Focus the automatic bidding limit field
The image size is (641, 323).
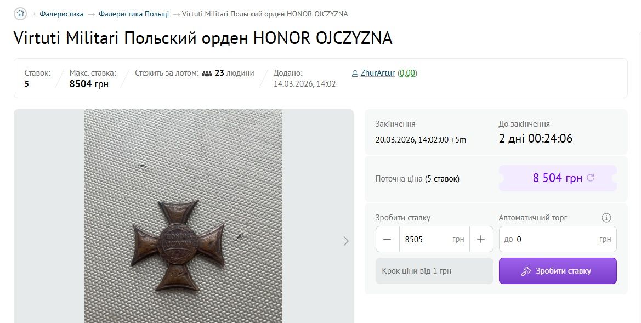point(558,239)
